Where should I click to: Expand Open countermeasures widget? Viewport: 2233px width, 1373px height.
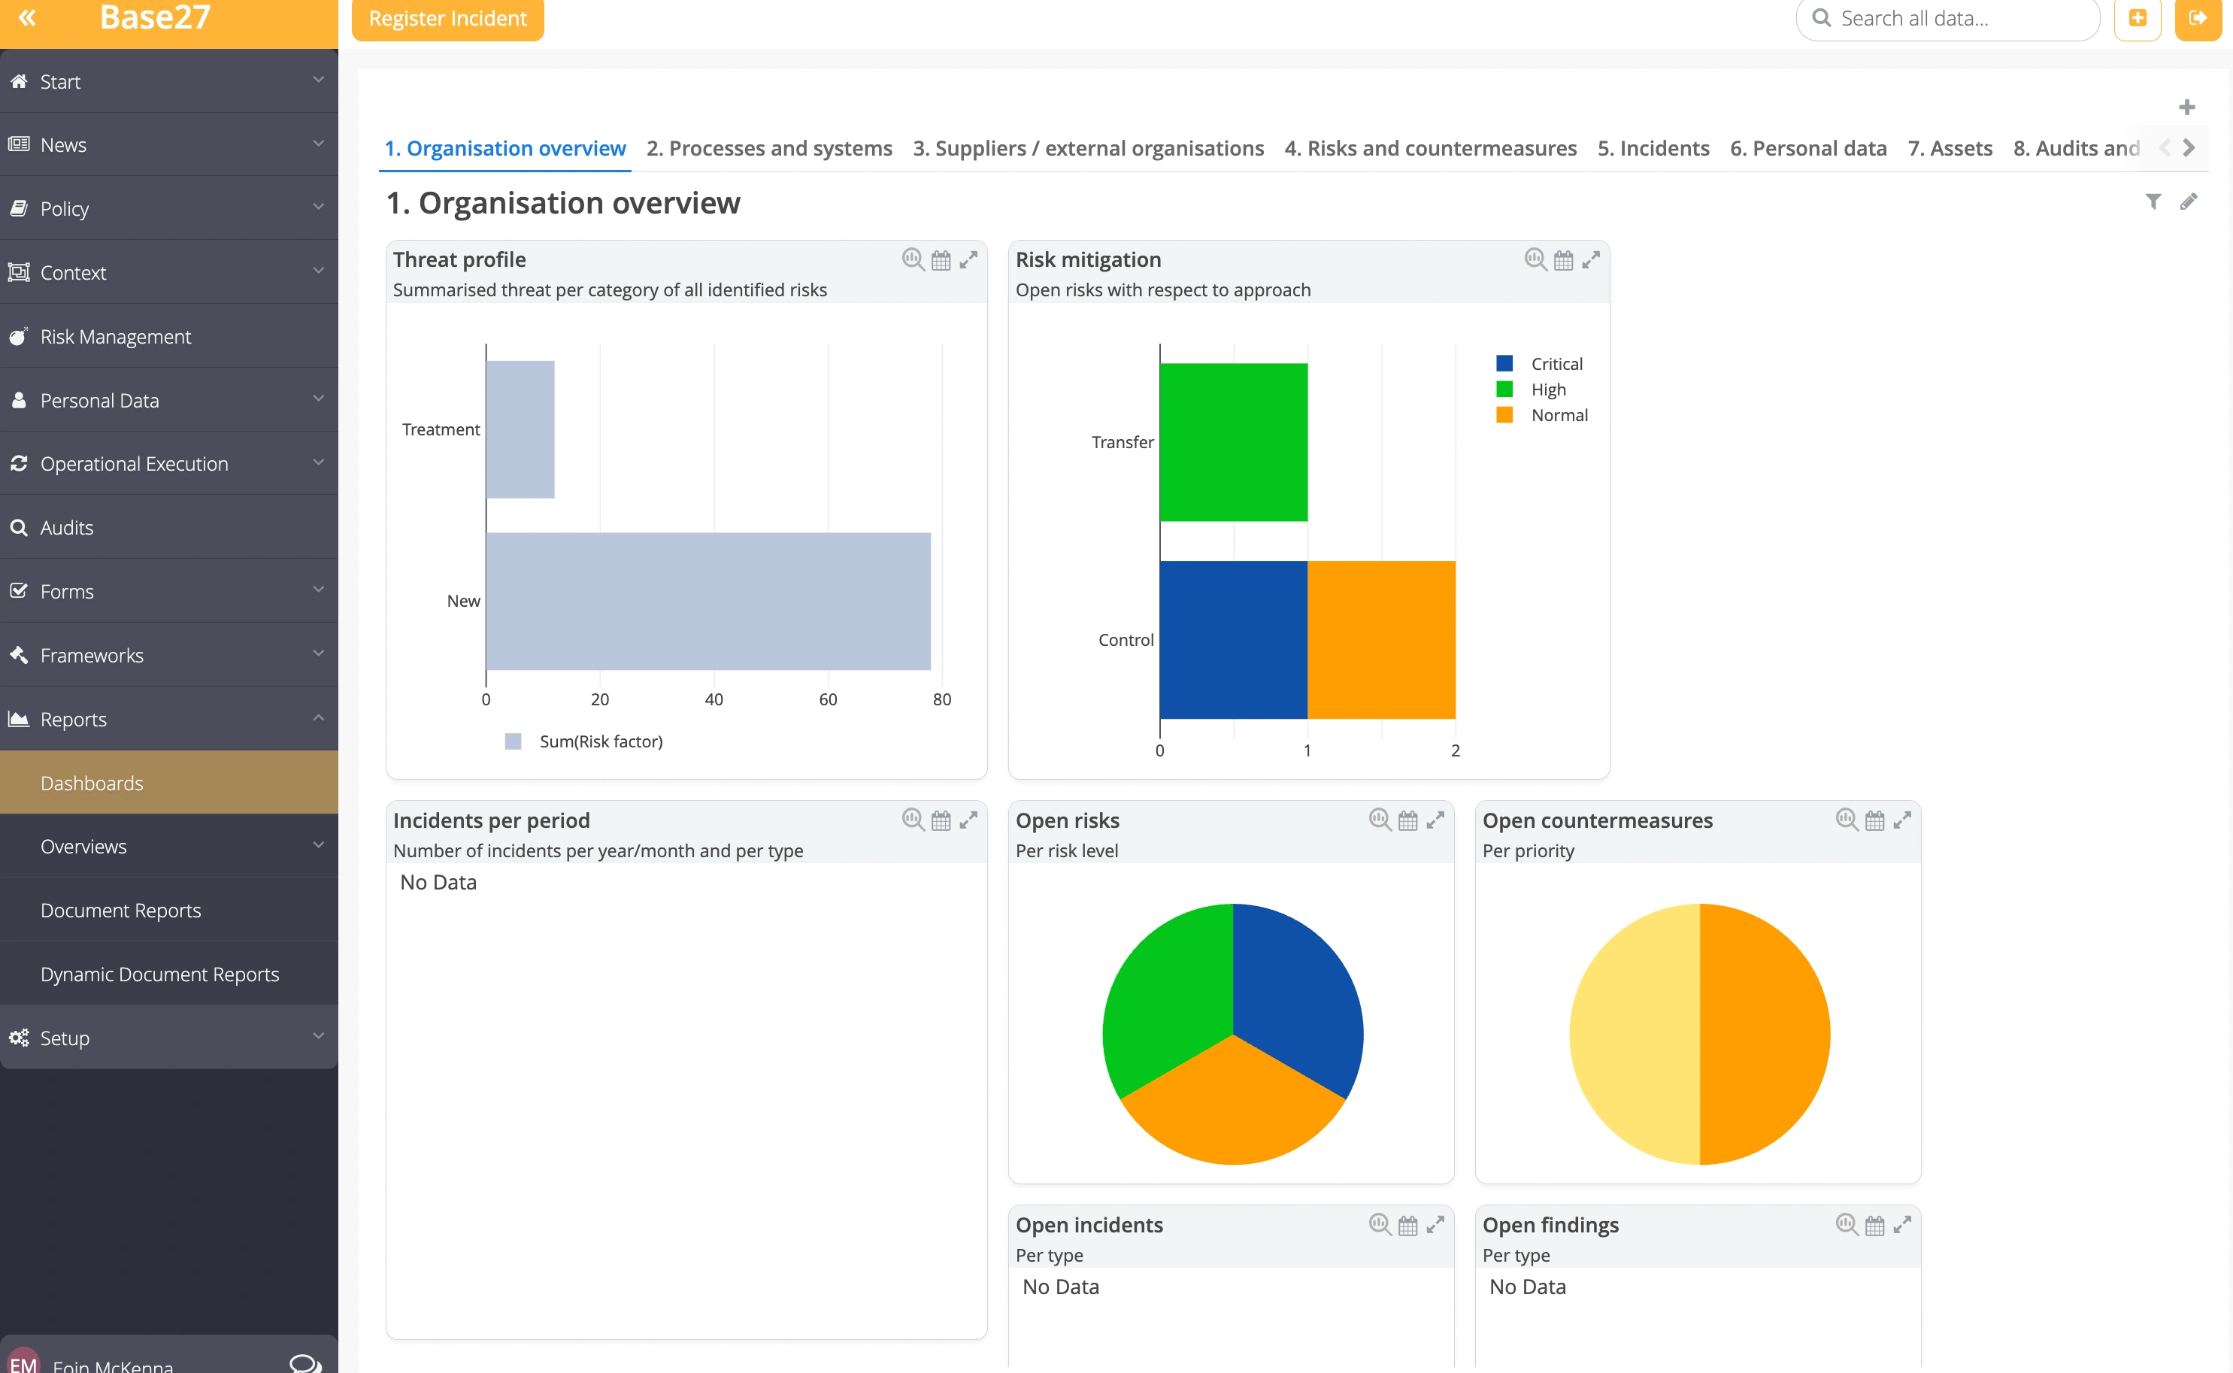1903,820
